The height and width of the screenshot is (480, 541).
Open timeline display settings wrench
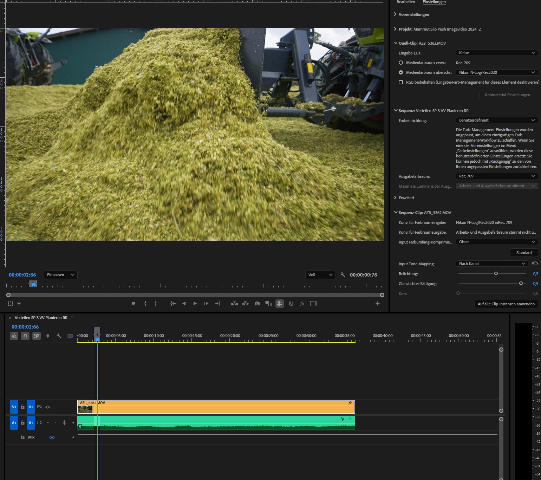[x=59, y=336]
